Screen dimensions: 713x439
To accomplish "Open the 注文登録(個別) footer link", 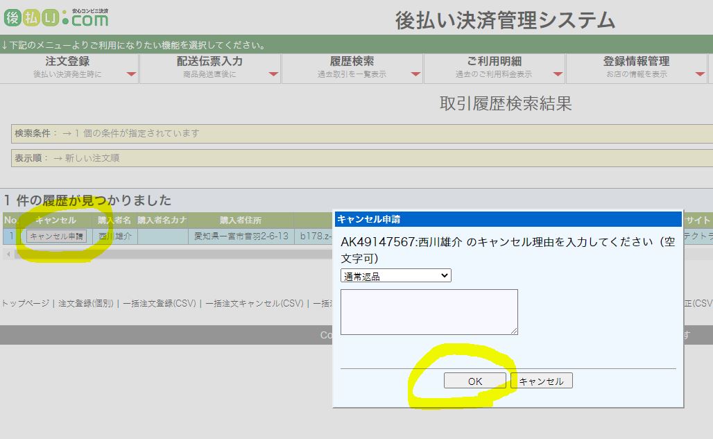I will pos(86,303).
